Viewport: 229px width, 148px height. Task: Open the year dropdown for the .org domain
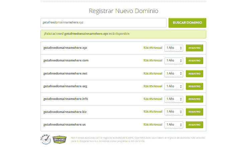pos(174,86)
